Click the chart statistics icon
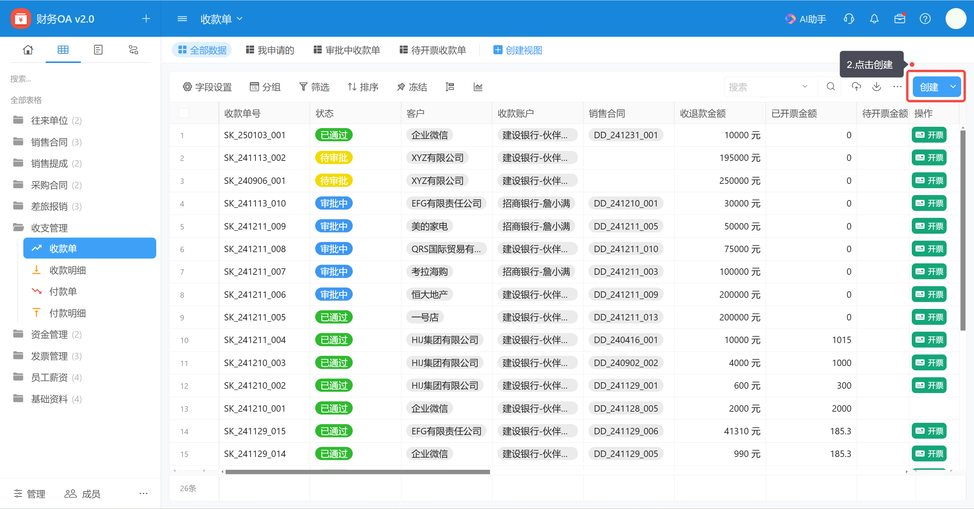This screenshot has height=509, width=974. click(478, 87)
